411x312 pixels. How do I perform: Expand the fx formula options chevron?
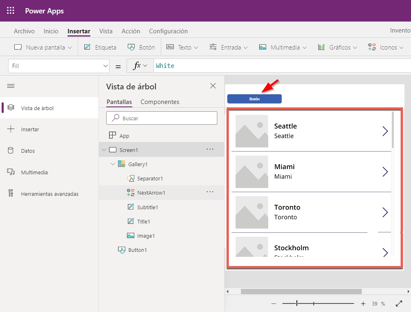point(145,65)
